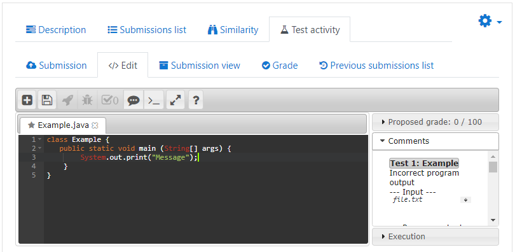Expand the Execution panel

[435, 237]
